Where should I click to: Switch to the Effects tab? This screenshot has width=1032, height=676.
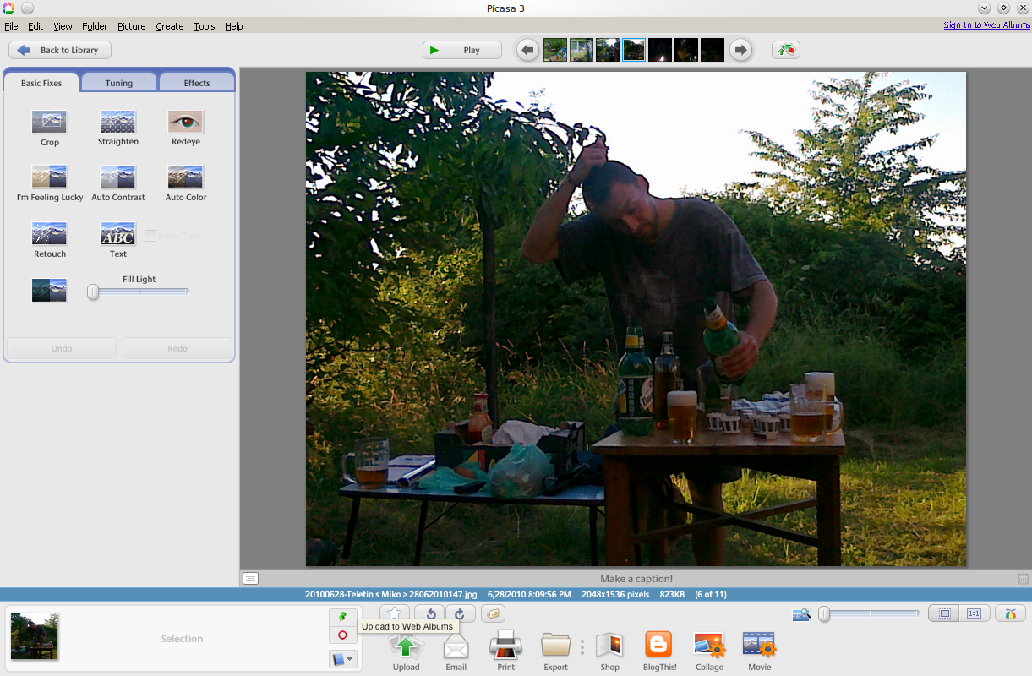pyautogui.click(x=196, y=83)
